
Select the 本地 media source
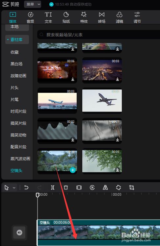click(x=17, y=27)
